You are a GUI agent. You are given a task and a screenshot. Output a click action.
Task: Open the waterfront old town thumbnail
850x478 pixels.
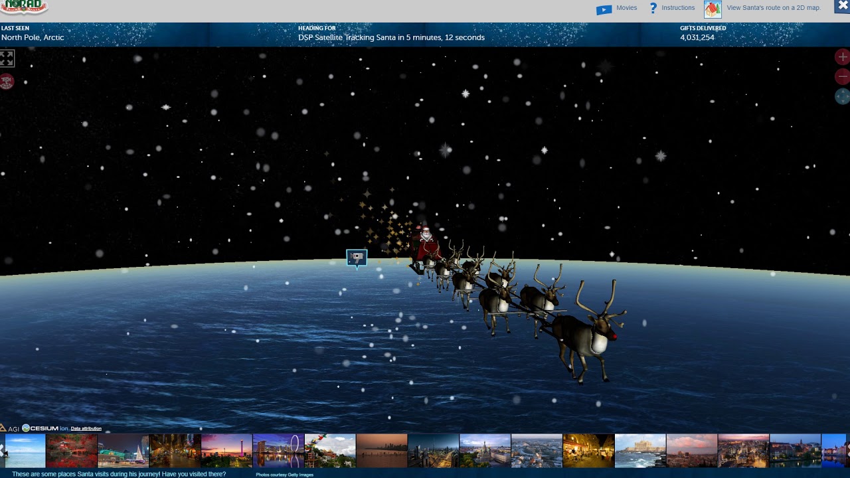[x=796, y=451]
